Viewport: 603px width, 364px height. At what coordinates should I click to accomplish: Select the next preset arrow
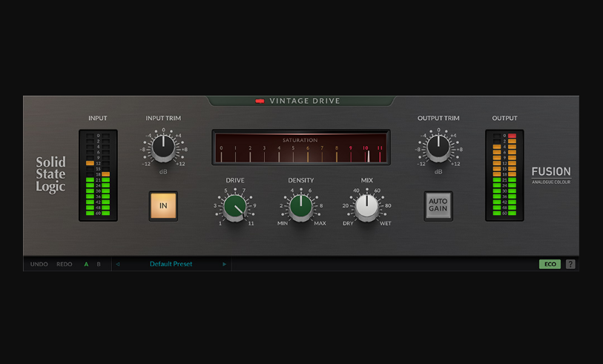(x=224, y=264)
